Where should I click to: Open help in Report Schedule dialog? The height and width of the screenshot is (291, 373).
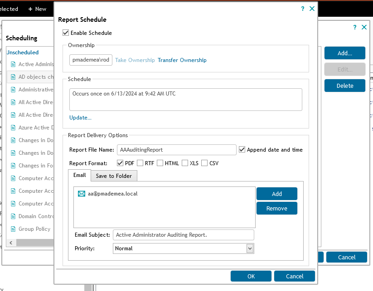coord(303,9)
